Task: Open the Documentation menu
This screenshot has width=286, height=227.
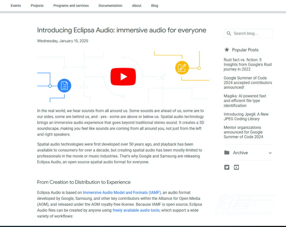Action: click(110, 6)
